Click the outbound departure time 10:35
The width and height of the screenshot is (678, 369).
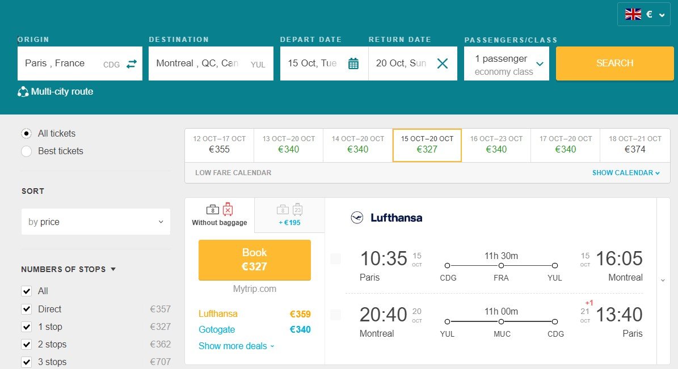pos(384,258)
